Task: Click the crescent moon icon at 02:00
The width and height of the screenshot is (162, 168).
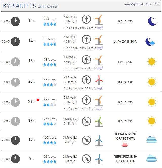Action: point(152,21)
